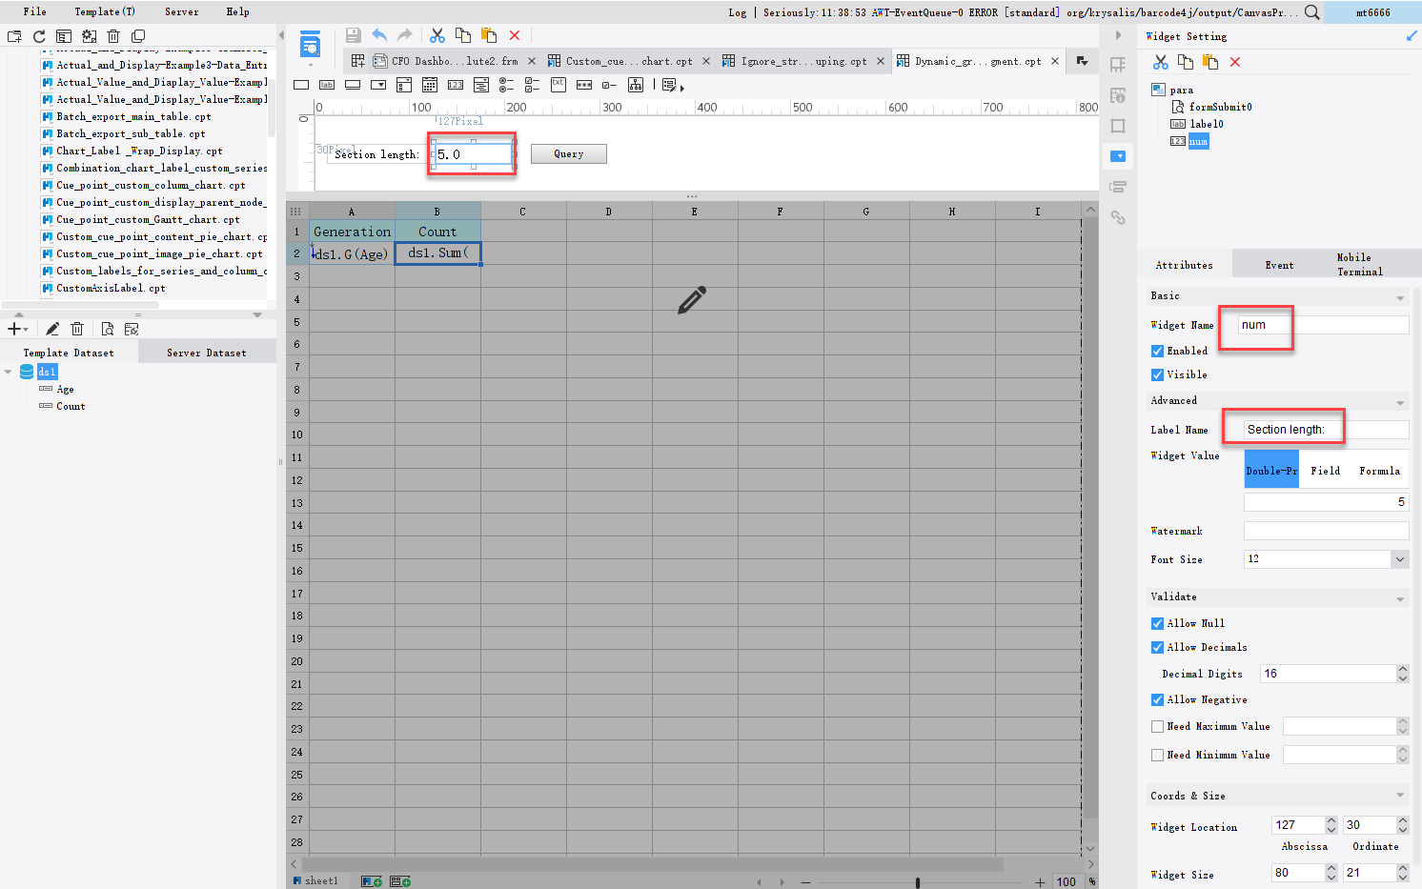Image resolution: width=1422 pixels, height=889 pixels.
Task: Select the Date widget tool
Action: (x=430, y=84)
